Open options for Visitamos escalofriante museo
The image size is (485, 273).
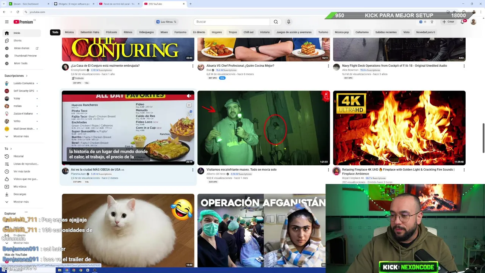tap(328, 170)
